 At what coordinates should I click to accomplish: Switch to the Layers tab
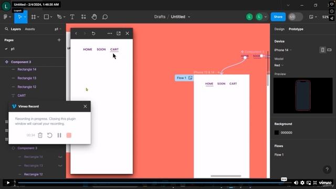16,29
